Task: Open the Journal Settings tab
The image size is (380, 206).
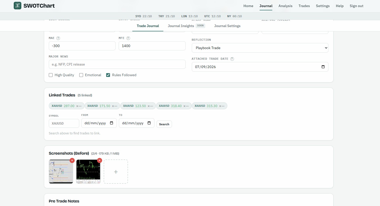Action: tap(227, 26)
